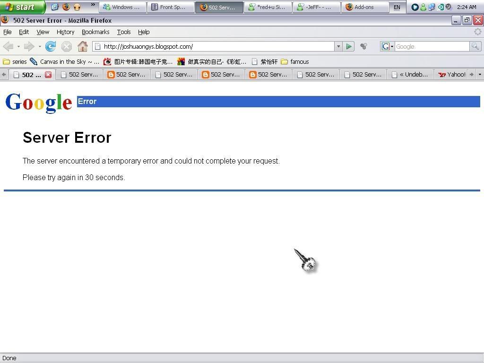
Task: Expand the Back button history dropdown
Action: tap(18, 47)
